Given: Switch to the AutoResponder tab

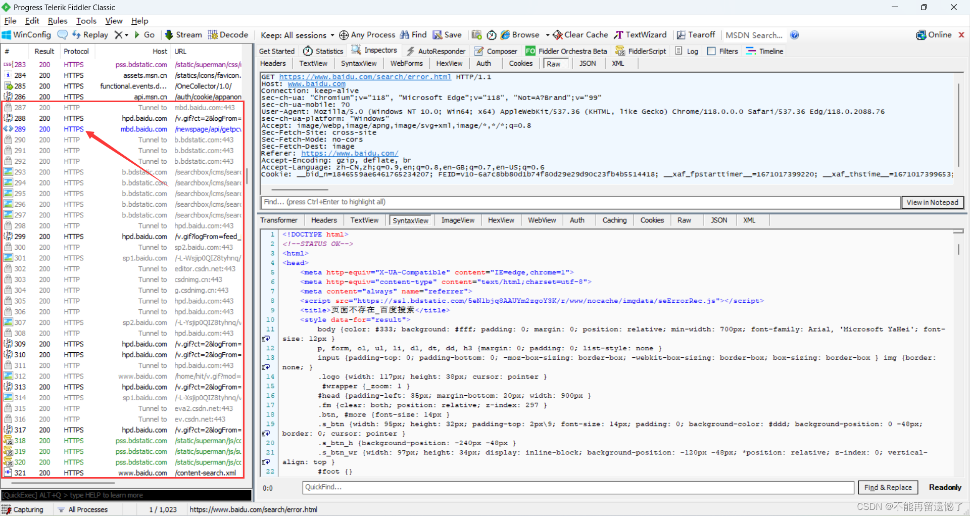Looking at the screenshot, I should click(436, 51).
